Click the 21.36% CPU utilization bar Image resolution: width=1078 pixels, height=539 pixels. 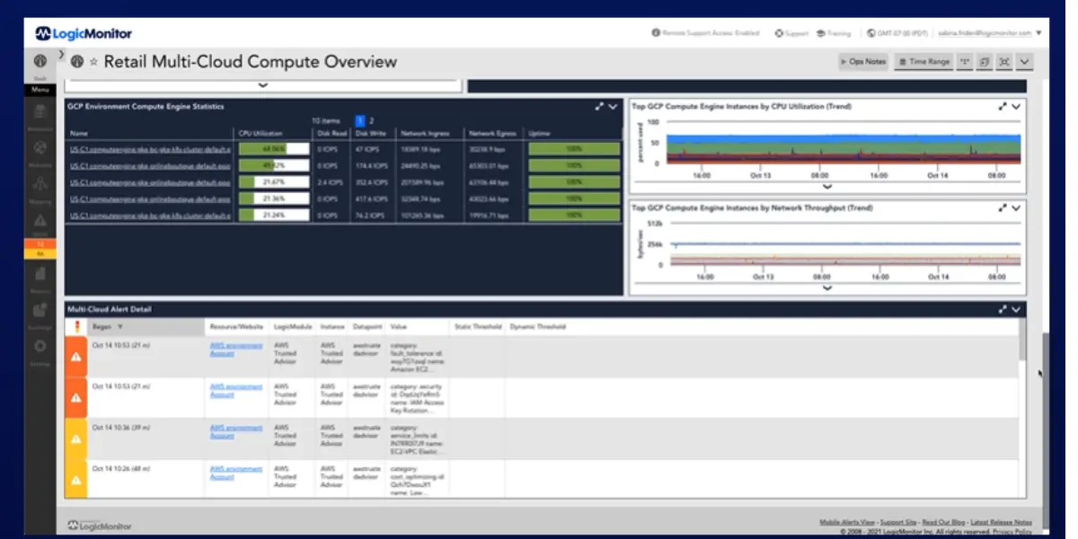274,199
